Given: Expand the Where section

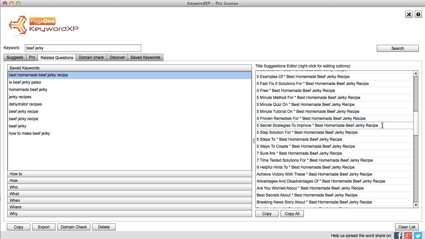Looking at the screenshot, I should (x=129, y=207).
